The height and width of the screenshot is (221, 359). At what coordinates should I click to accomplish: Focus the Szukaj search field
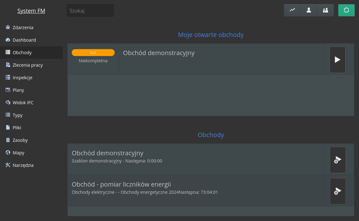pos(90,10)
